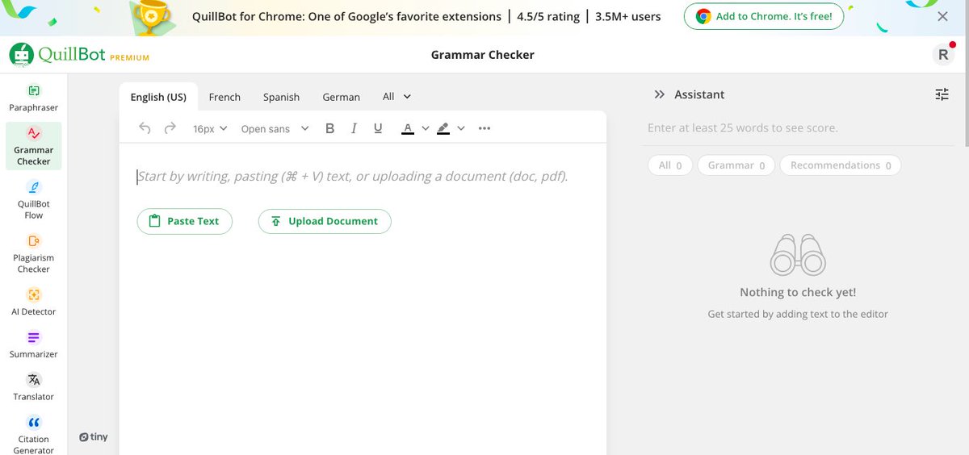Open the Summarizer tool

[33, 345]
